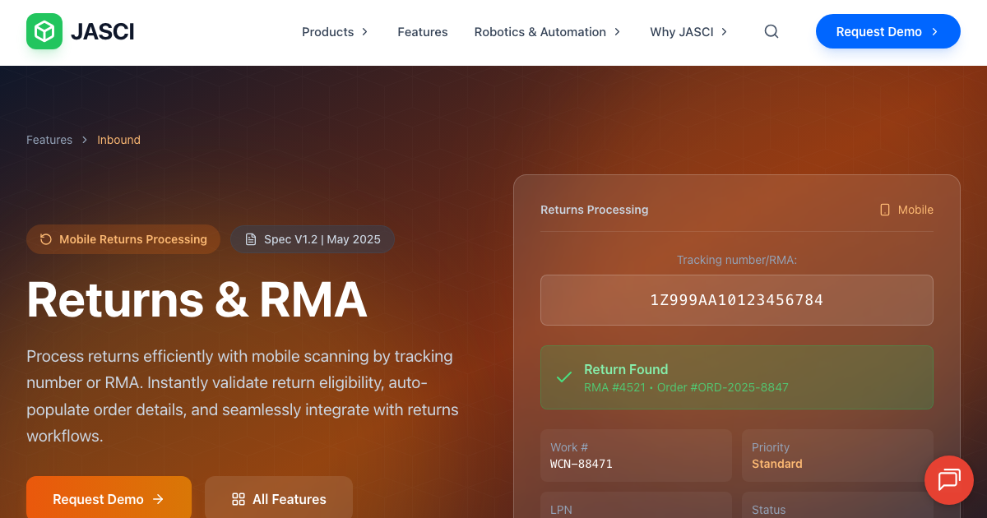
Task: Click the JASCI green cube logo
Action: [44, 31]
